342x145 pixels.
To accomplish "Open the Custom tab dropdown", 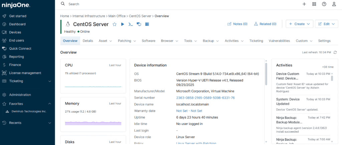I will [x=304, y=41].
